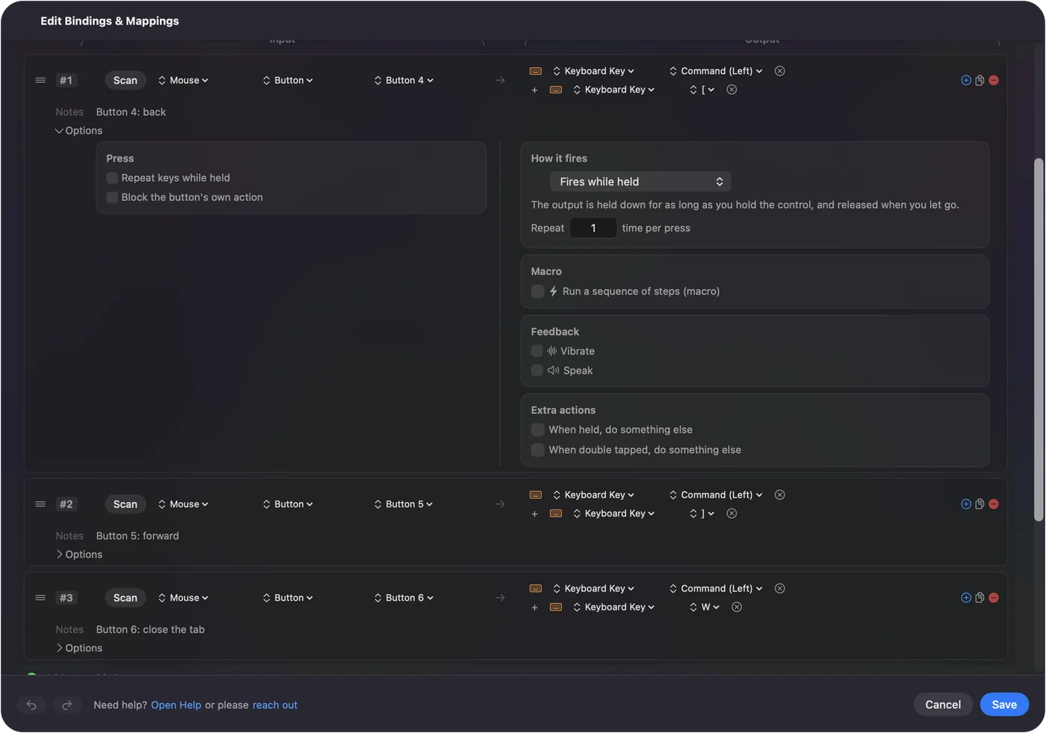Open the Button 6 dropdown
Viewport: 1046px width, 733px height.
(x=403, y=598)
